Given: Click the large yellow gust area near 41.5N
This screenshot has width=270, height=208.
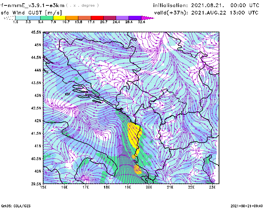Looking at the screenshot, I should click(x=133, y=135).
